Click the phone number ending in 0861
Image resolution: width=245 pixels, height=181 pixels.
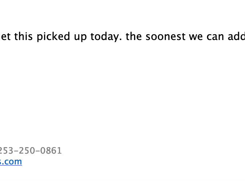click(x=30, y=151)
